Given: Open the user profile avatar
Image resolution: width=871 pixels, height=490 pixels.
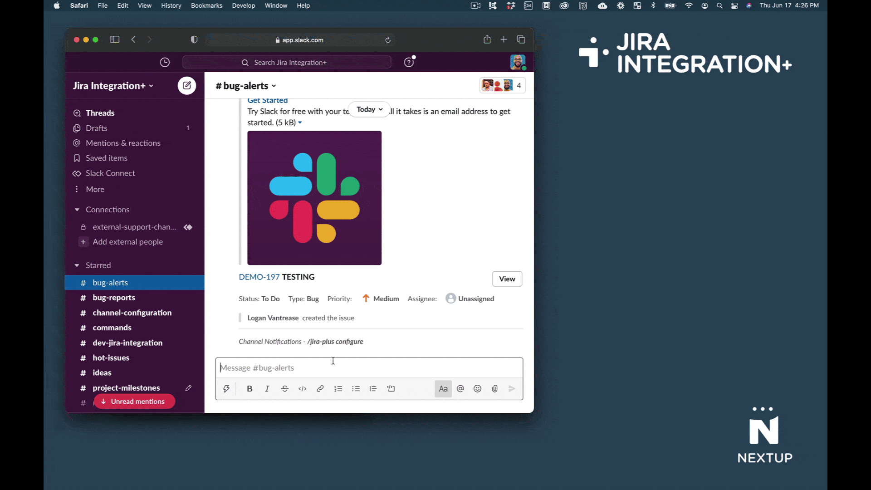Looking at the screenshot, I should (x=518, y=62).
